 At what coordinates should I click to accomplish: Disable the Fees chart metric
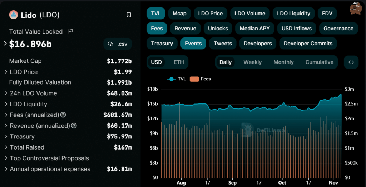tap(157, 29)
